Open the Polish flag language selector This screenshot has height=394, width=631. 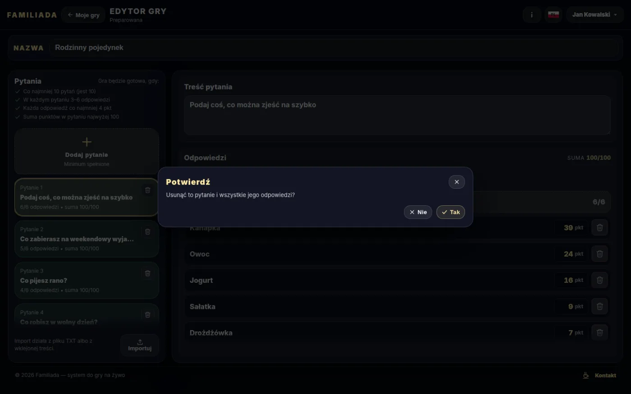pos(553,15)
